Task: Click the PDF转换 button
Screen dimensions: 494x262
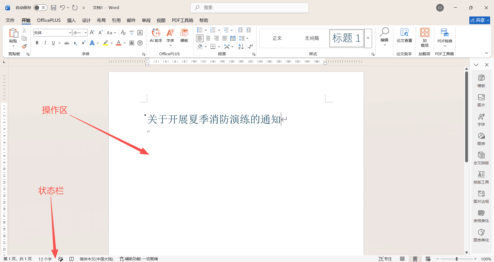Action: pyautogui.click(x=445, y=37)
